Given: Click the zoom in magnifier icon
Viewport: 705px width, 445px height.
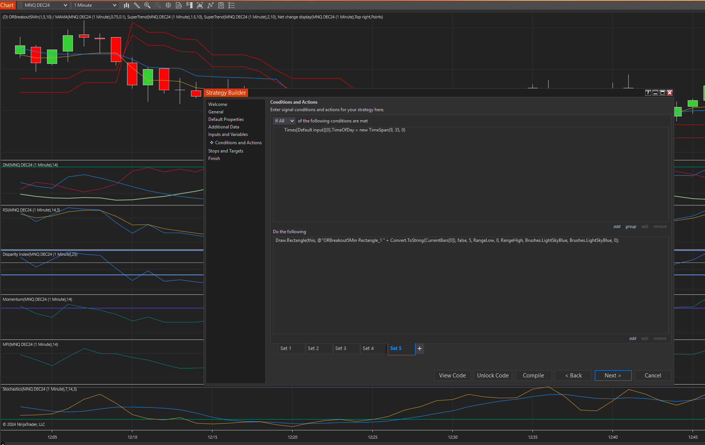Looking at the screenshot, I should pyautogui.click(x=147, y=5).
